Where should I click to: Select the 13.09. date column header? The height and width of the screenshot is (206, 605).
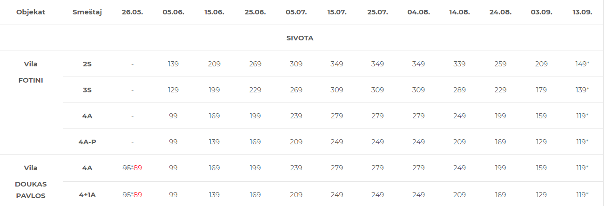tap(582, 12)
